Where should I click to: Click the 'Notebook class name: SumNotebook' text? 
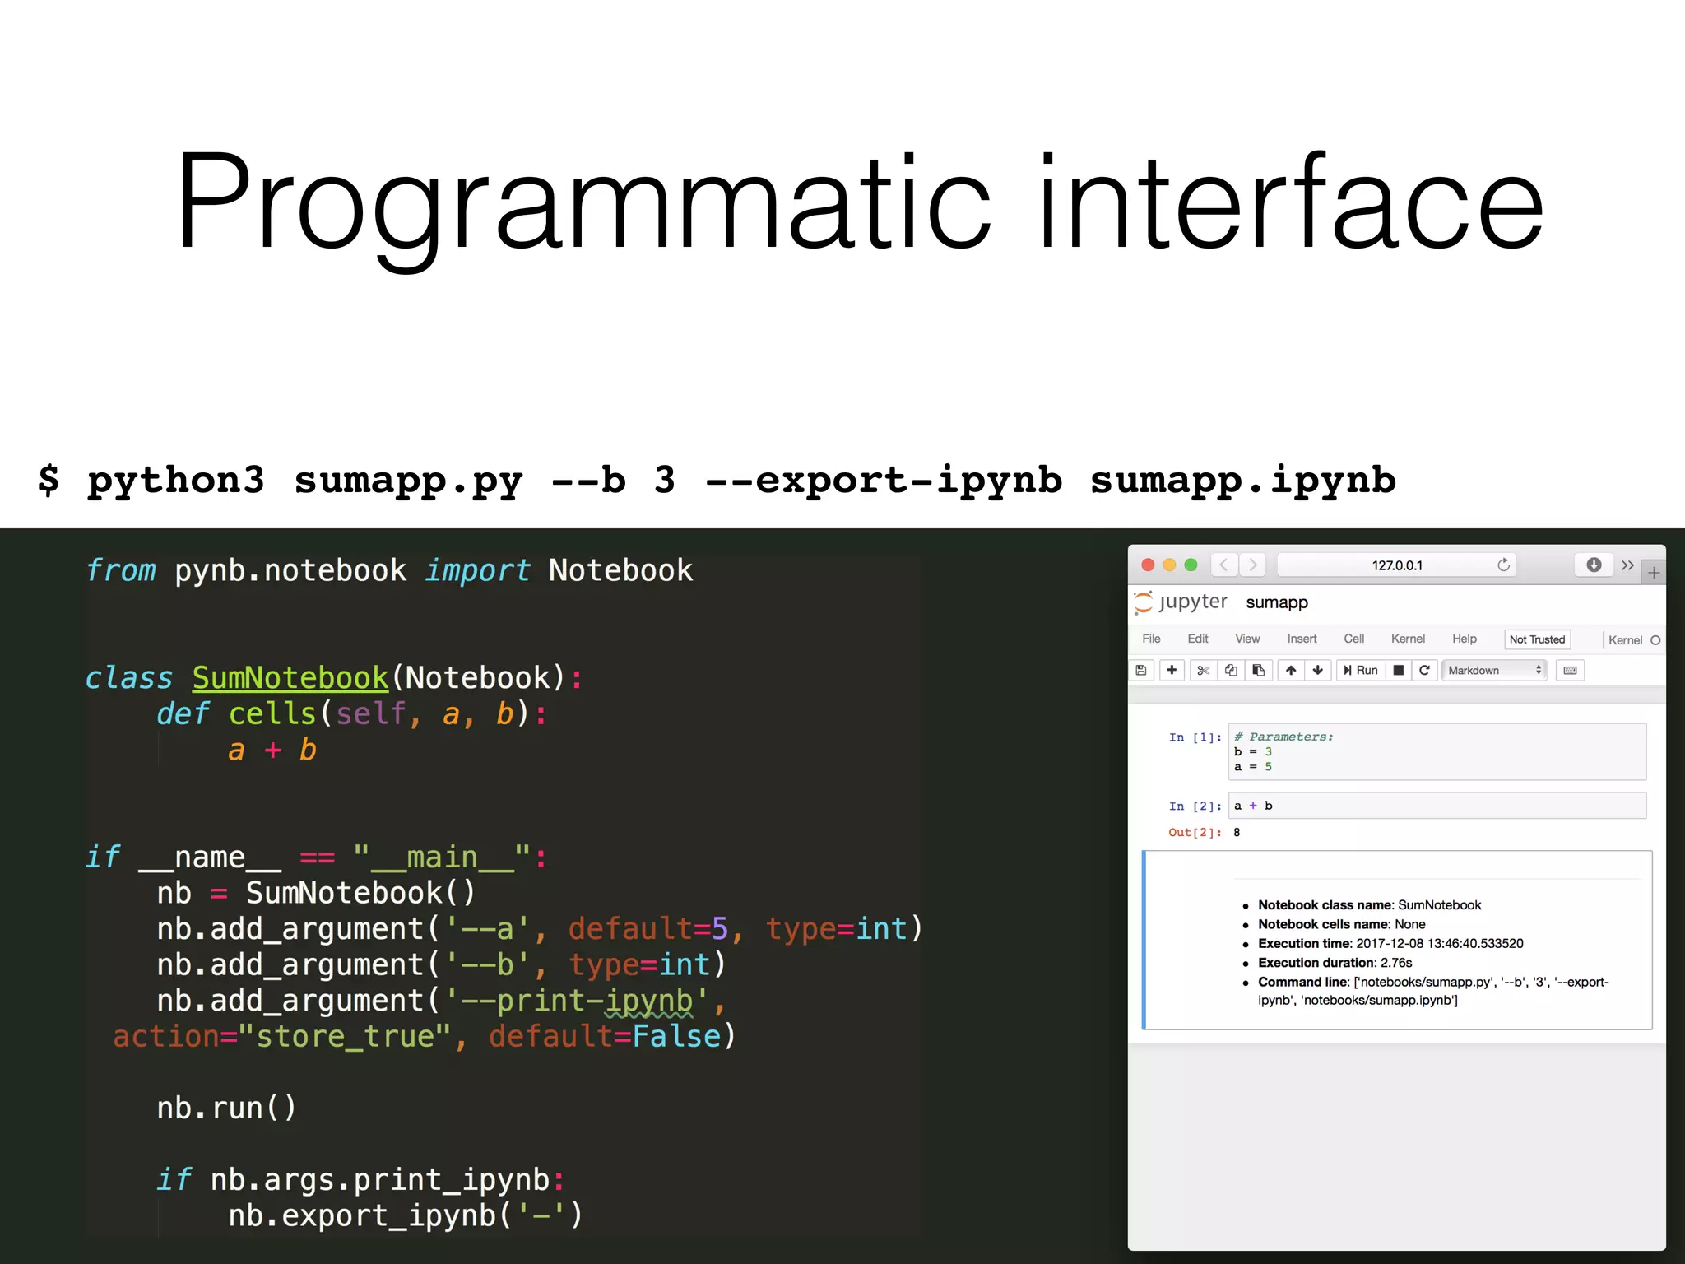[1369, 904]
